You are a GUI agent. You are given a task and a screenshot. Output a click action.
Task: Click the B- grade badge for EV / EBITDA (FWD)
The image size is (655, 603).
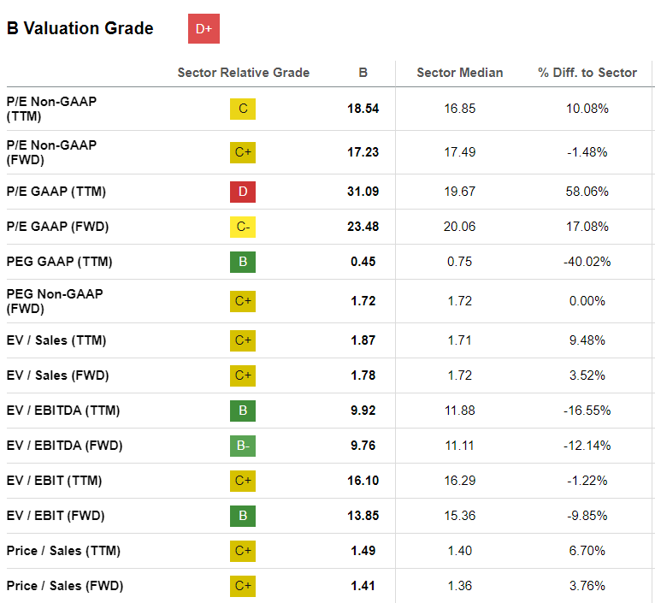(243, 446)
